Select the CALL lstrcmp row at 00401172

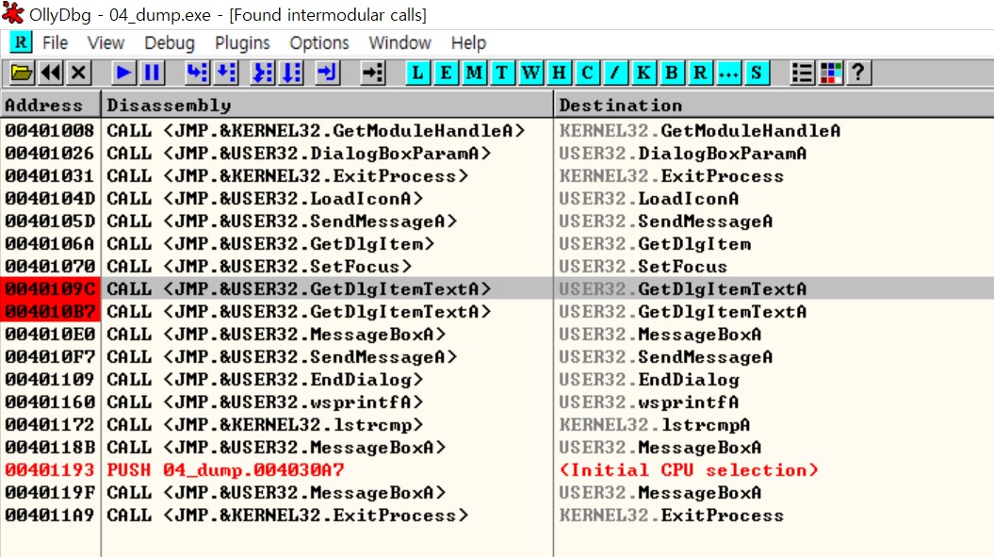(497, 425)
